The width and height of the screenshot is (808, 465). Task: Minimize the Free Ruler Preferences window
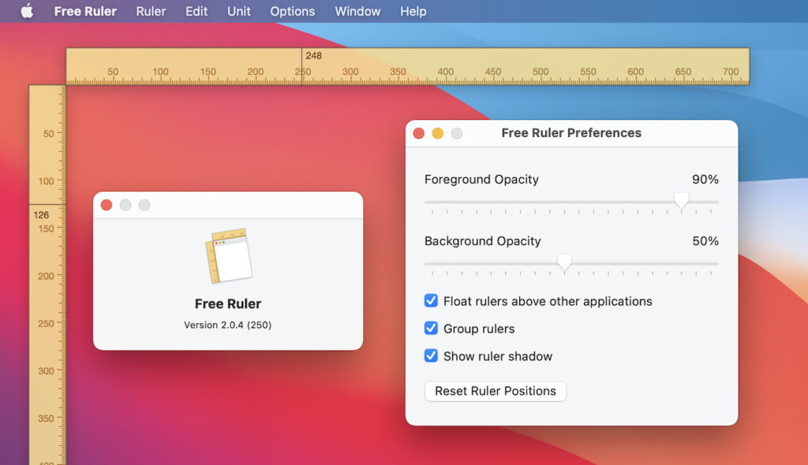click(437, 134)
